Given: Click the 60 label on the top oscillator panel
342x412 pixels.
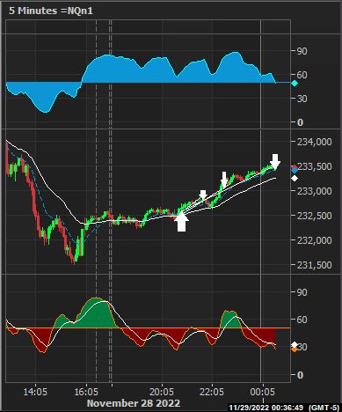Looking at the screenshot, I should (302, 75).
